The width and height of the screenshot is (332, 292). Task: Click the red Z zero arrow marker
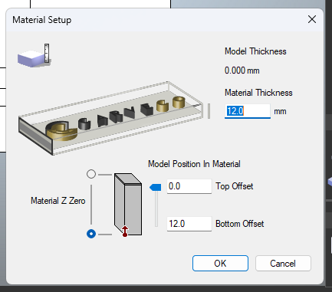pos(125,231)
